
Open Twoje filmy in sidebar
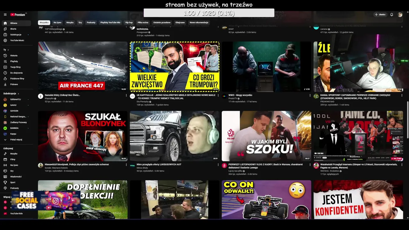pos(16,67)
